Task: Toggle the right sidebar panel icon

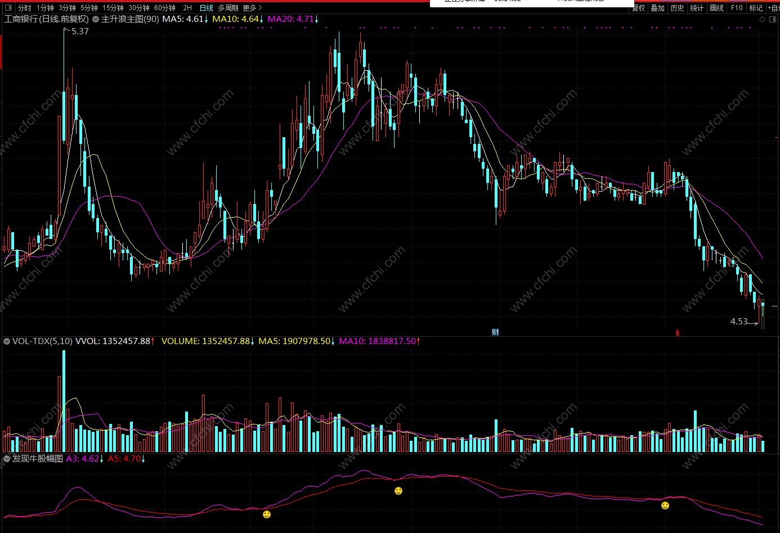Action: [x=772, y=19]
